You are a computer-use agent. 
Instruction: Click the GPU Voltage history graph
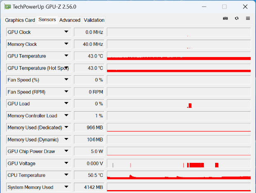[179, 163]
